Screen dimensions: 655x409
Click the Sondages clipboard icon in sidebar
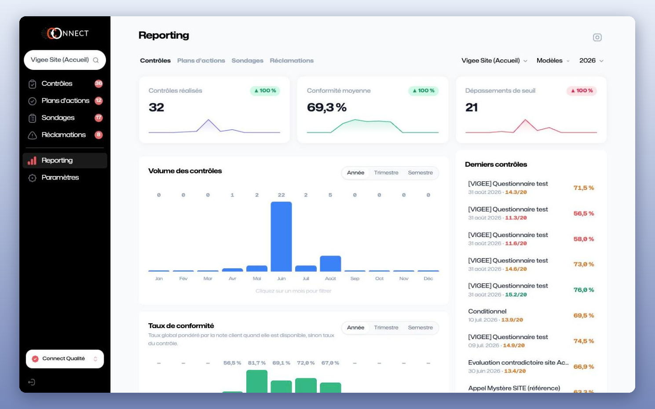pyautogui.click(x=32, y=118)
